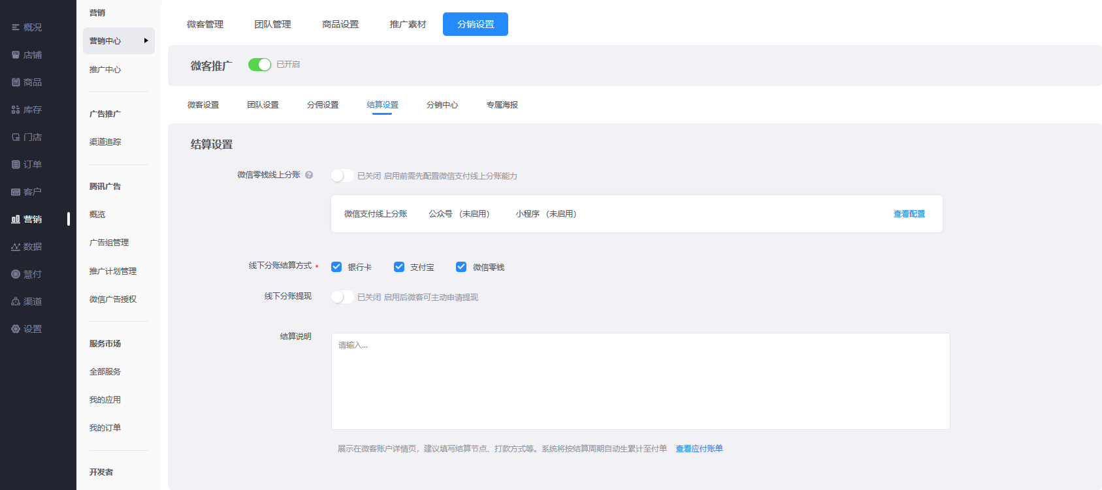Expand the 营销中心 arrow
Image resolution: width=1102 pixels, height=490 pixels.
[x=146, y=40]
